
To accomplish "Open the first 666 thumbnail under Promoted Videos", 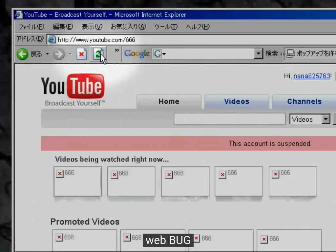I will 84,241.
